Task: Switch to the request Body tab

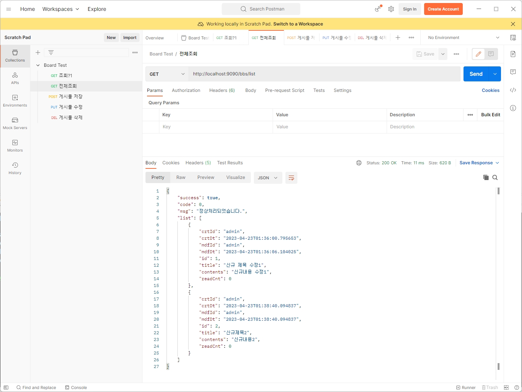Action: (x=250, y=90)
